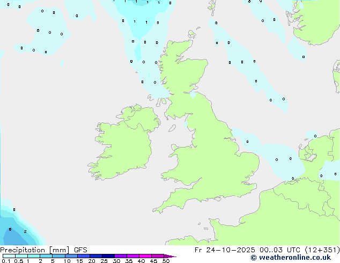Viewport: 340px width, 263px height.
Task: Click the legend scale label "0.5"
Action: [19, 261]
